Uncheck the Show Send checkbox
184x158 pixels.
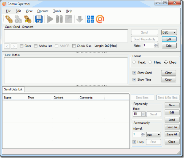[134, 73]
